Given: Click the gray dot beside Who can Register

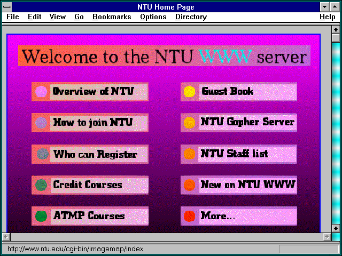Looking at the screenshot, I should pyautogui.click(x=43, y=154).
